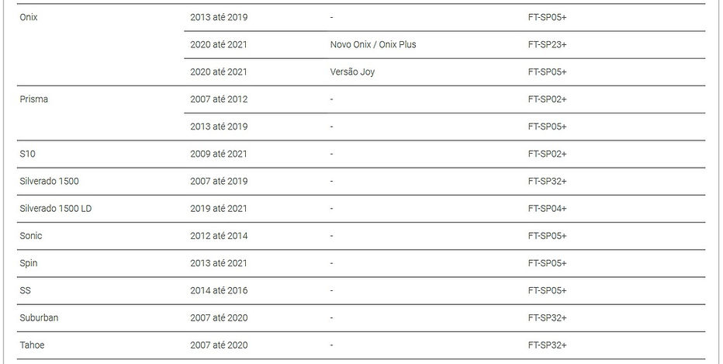
Task: Click the '2013 até 2021' year range
Action: pyautogui.click(x=219, y=263)
